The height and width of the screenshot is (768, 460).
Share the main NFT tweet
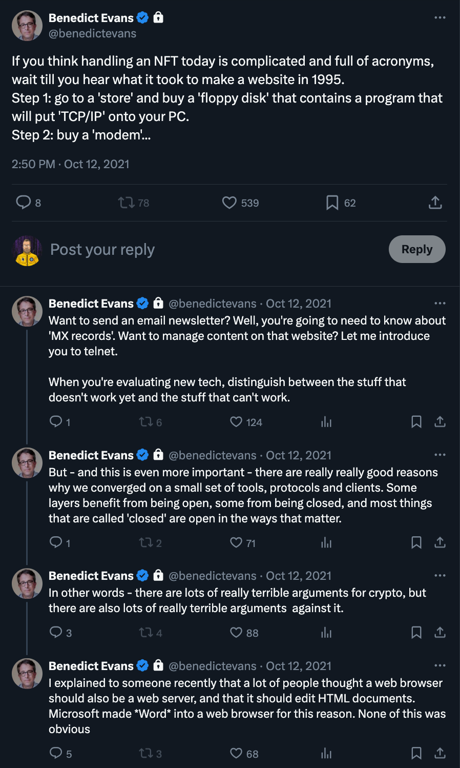435,203
